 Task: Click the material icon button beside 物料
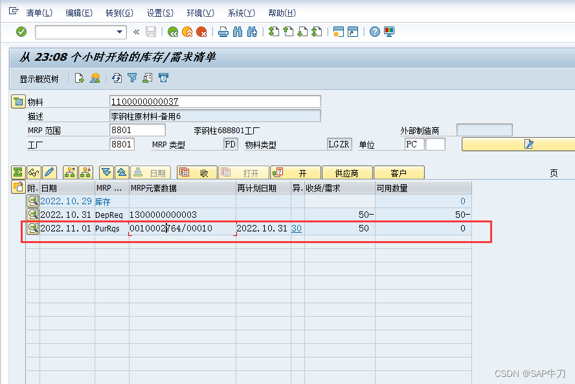(x=18, y=101)
